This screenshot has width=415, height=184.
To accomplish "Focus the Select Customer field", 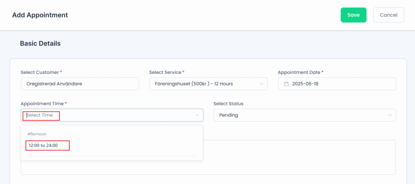I will [x=80, y=84].
